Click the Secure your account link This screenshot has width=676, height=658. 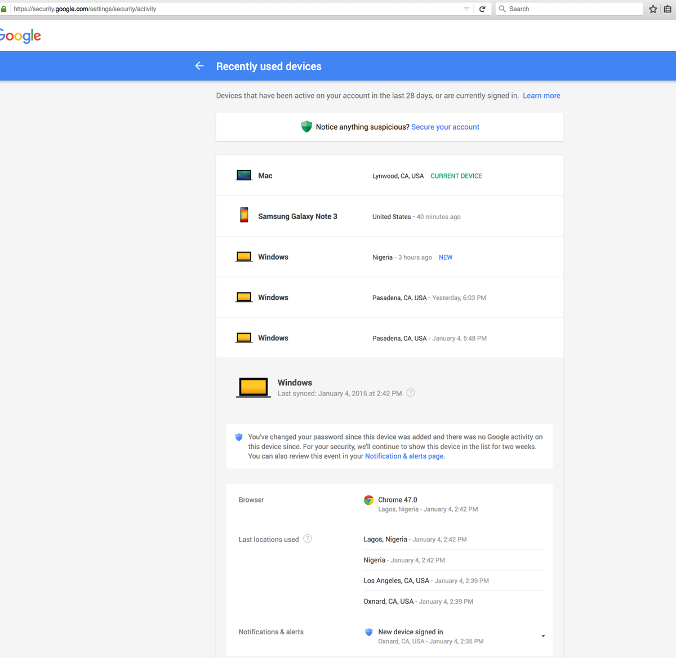tap(445, 127)
